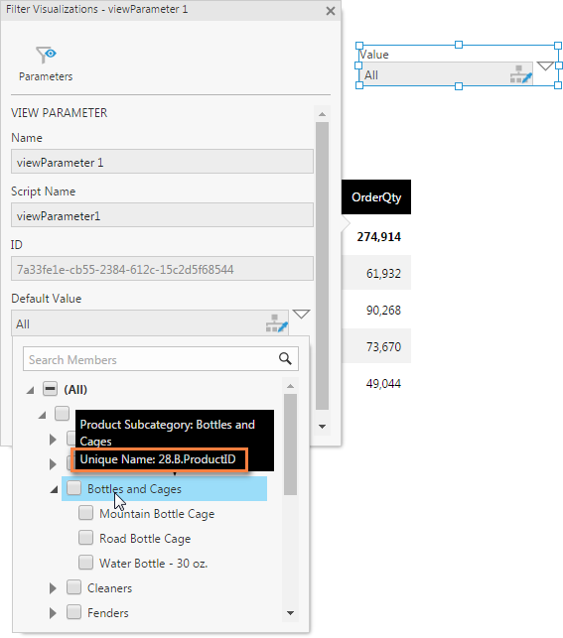The width and height of the screenshot is (563, 638).
Task: Click hierarchy edit icon in Default Value field
Action: click(277, 323)
